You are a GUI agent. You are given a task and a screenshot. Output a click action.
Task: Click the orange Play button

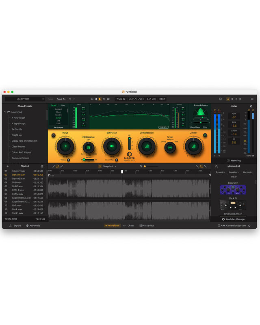[x=100, y=99]
